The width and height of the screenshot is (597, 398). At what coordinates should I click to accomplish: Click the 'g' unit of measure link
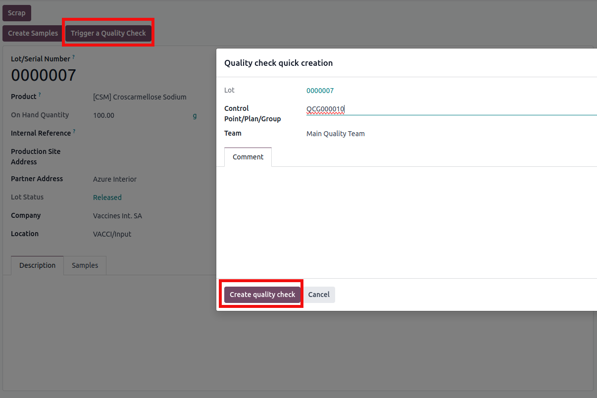(x=195, y=115)
